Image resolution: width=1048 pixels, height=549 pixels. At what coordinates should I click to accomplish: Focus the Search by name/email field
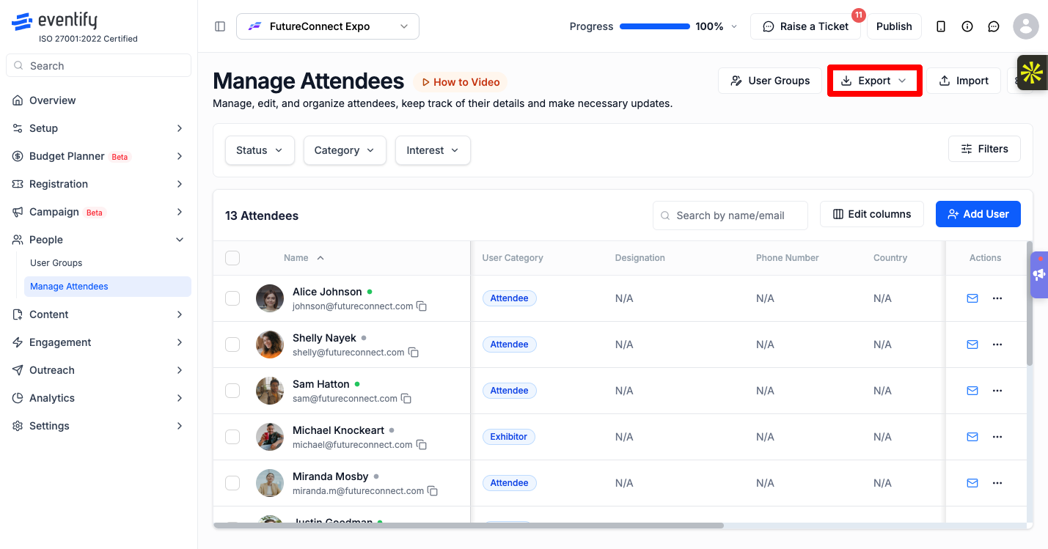coord(730,215)
